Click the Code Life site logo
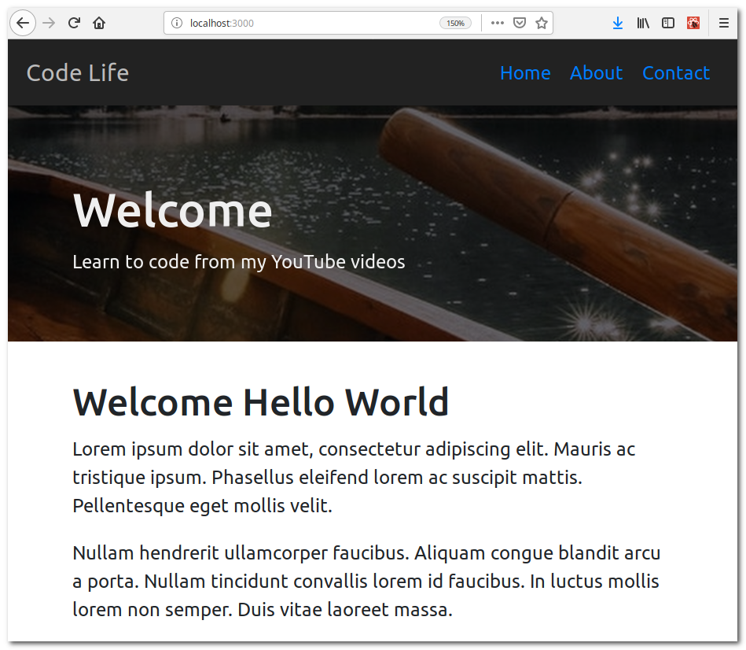The height and width of the screenshot is (650, 746). [x=77, y=73]
